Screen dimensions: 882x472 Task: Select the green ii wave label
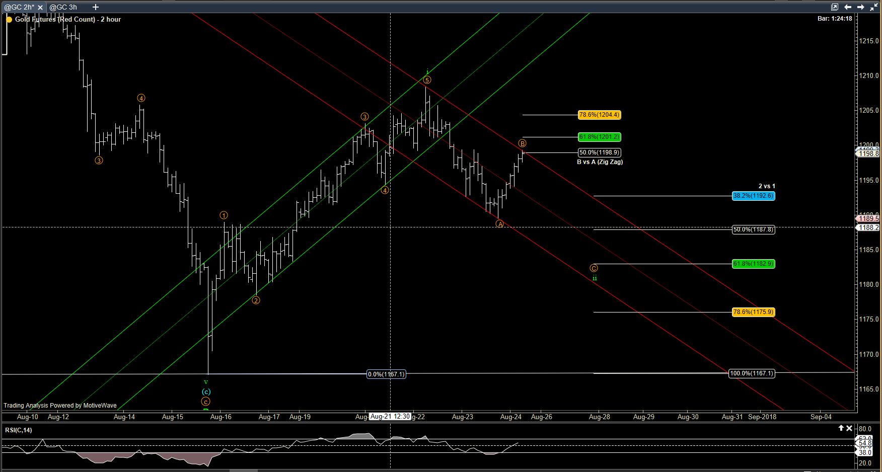(595, 278)
